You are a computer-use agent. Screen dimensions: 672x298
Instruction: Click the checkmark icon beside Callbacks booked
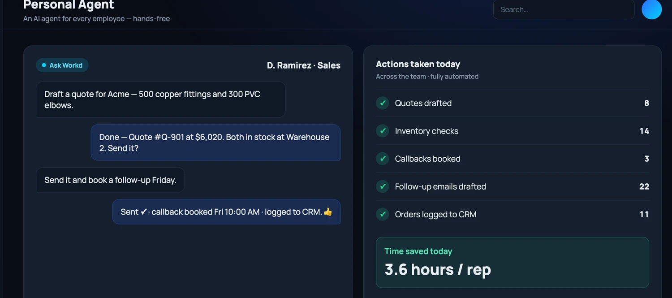[x=383, y=159]
